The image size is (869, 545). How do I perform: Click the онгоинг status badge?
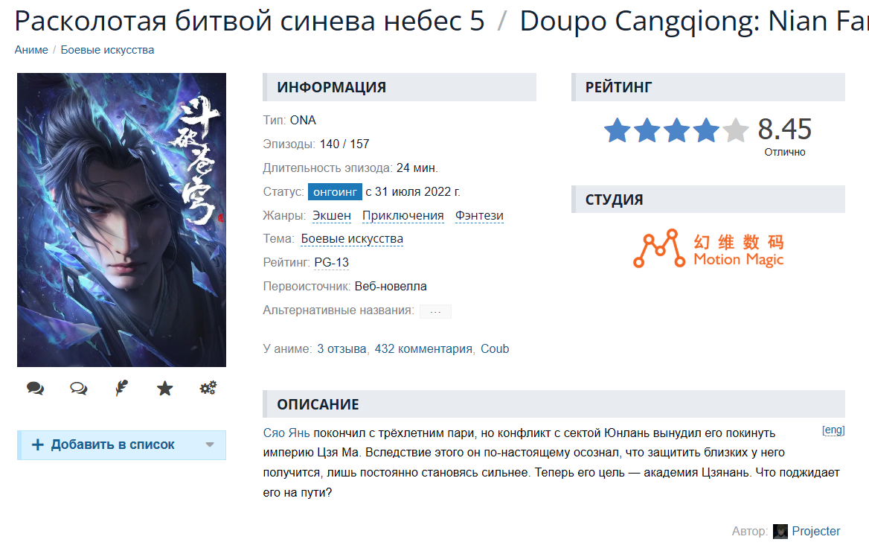[x=335, y=192]
